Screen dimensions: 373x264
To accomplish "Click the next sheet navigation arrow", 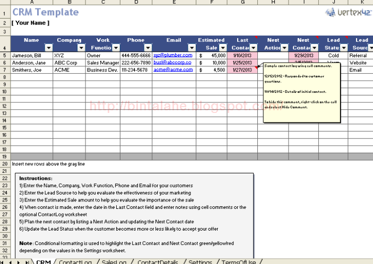I will (19, 262).
